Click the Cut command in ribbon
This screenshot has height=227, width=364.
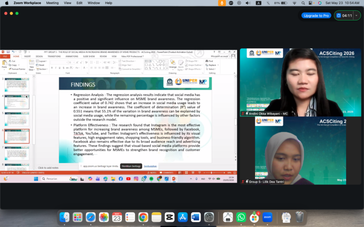(x=12, y=61)
